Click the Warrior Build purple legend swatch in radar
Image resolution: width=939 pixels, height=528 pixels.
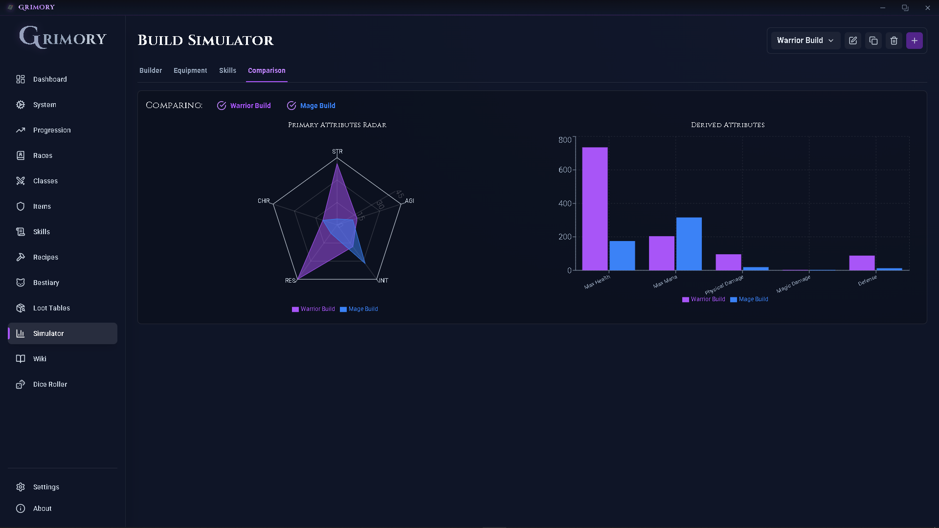tap(295, 309)
